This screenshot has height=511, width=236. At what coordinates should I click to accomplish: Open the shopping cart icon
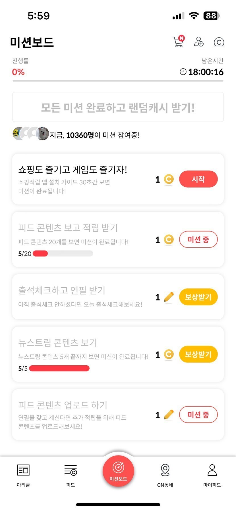(178, 42)
